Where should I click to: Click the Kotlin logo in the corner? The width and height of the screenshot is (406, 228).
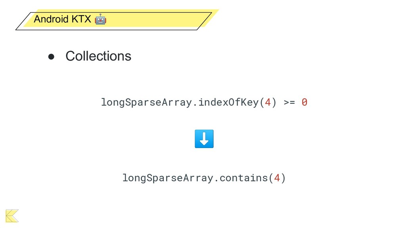(12, 216)
